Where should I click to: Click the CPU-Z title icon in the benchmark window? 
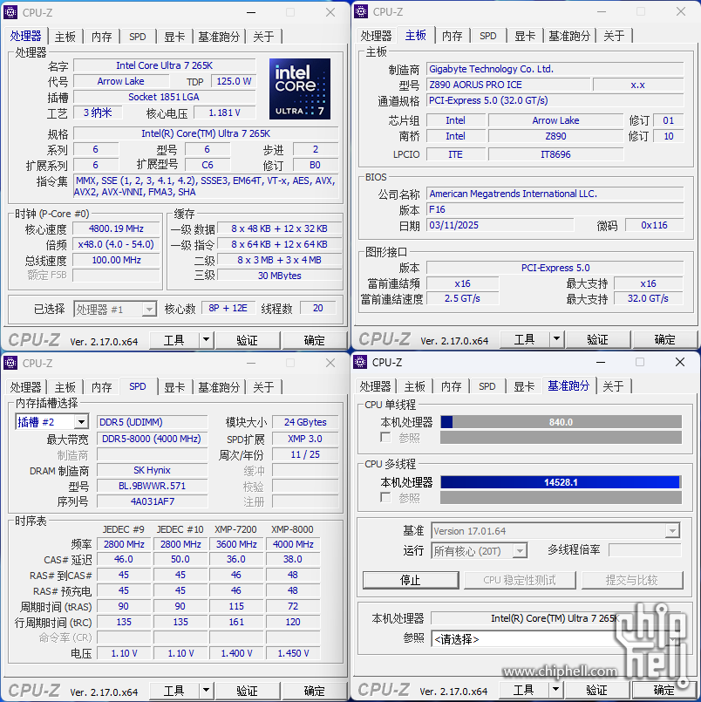pyautogui.click(x=362, y=362)
